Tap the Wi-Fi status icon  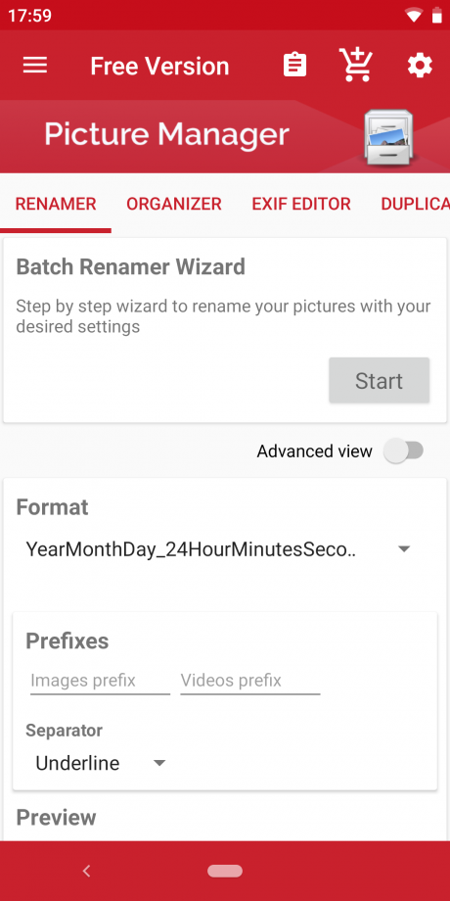413,15
